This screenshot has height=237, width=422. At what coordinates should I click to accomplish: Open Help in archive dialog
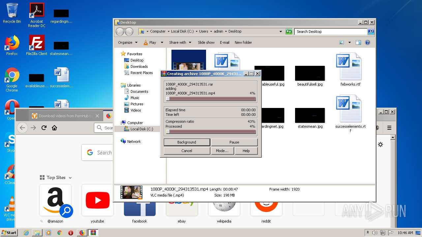[x=246, y=151]
